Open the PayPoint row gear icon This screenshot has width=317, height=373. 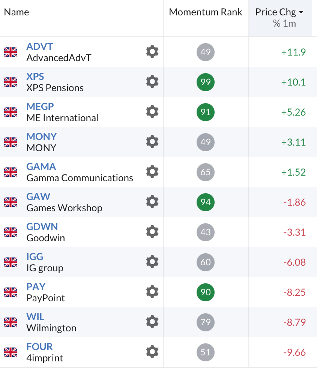[x=152, y=292]
